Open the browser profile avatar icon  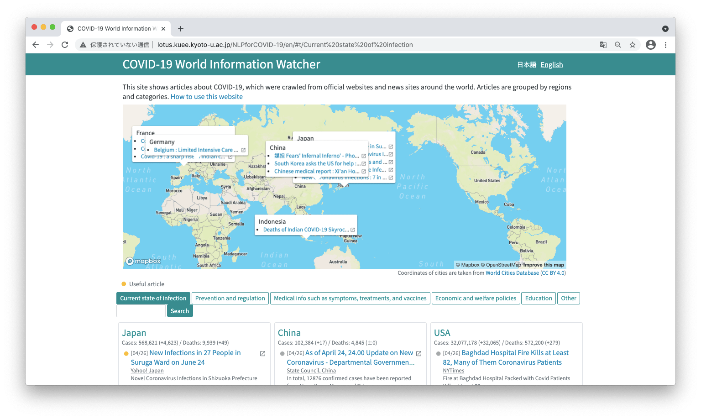[x=650, y=44]
